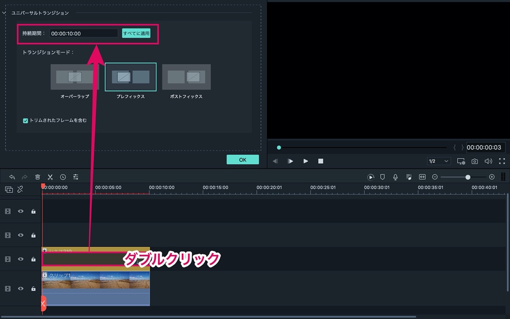
Task: Hide the yellow effect clip track
Action: (20, 259)
